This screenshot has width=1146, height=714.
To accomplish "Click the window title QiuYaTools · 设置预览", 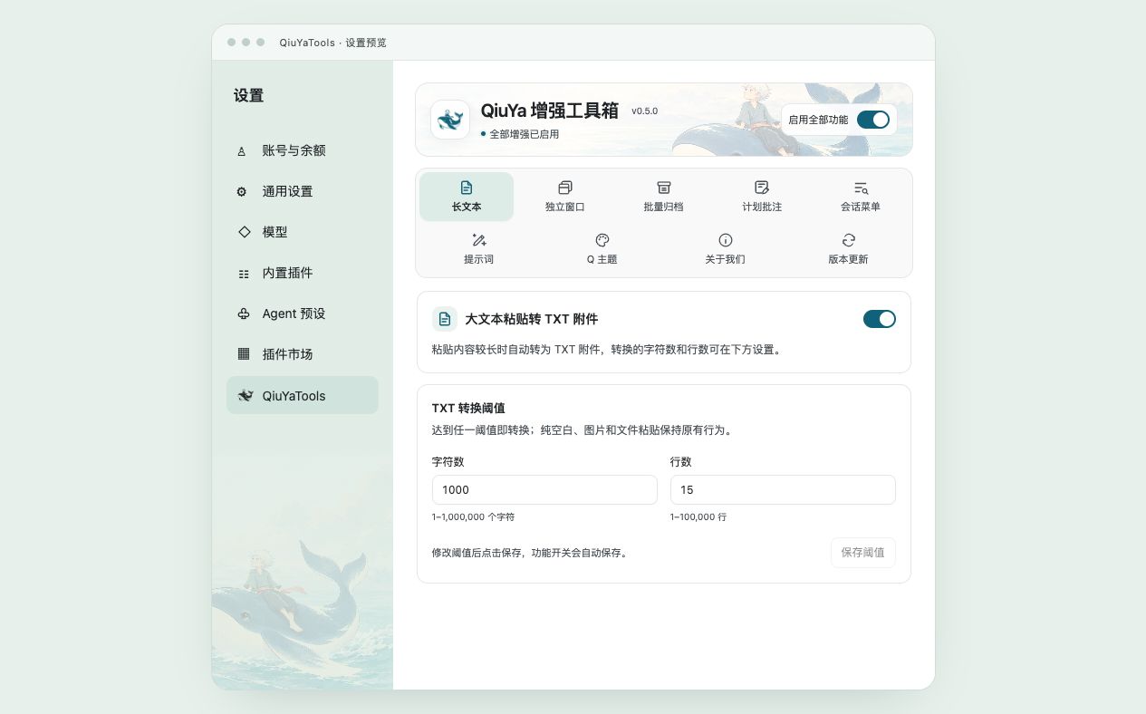I will point(333,43).
